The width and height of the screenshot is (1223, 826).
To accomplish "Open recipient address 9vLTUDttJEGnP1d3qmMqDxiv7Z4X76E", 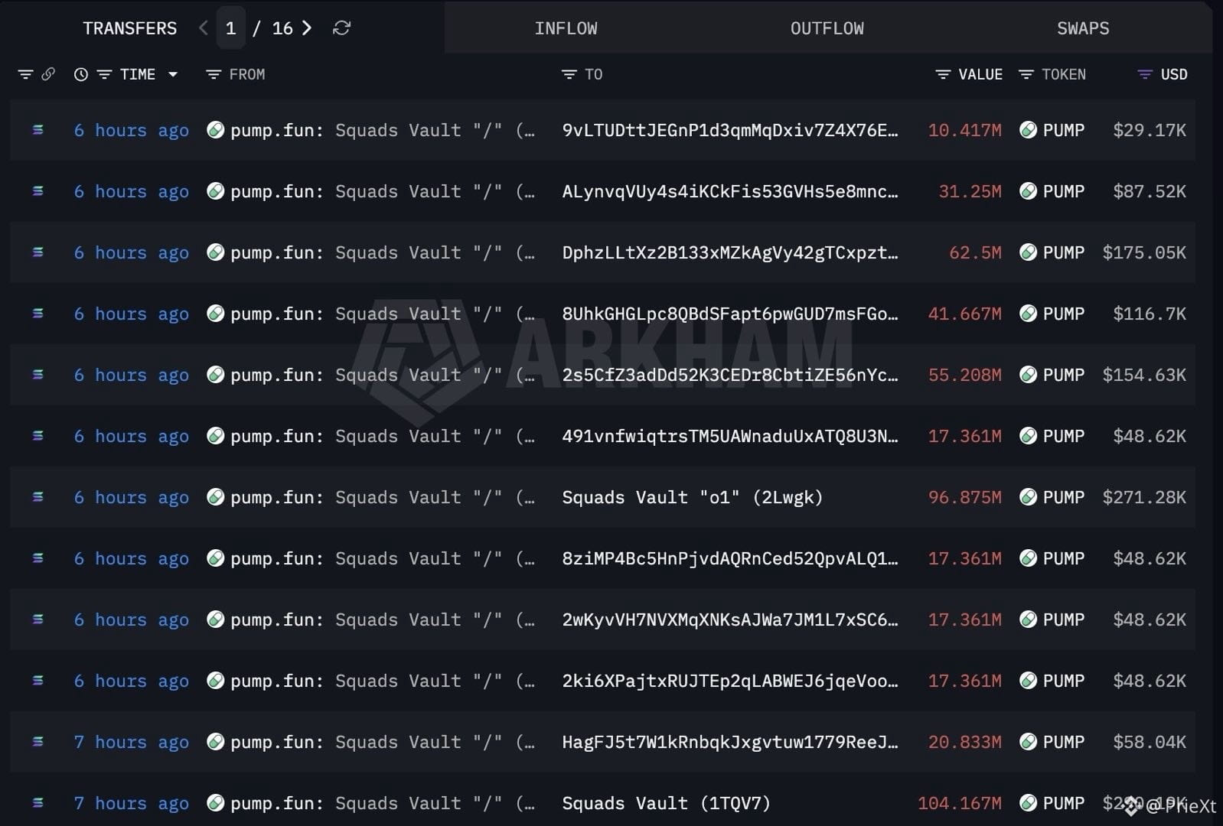I will click(730, 130).
